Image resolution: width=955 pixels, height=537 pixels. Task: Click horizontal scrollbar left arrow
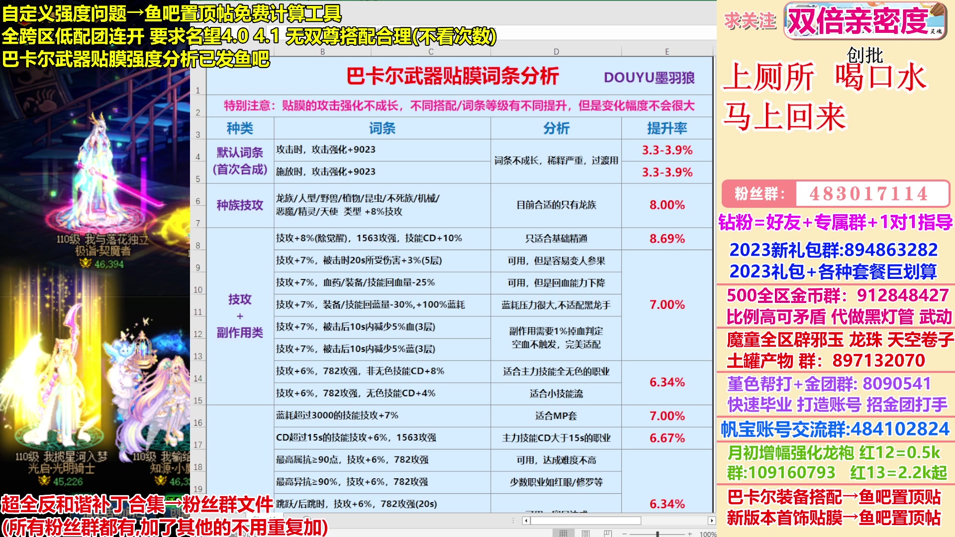[x=526, y=521]
